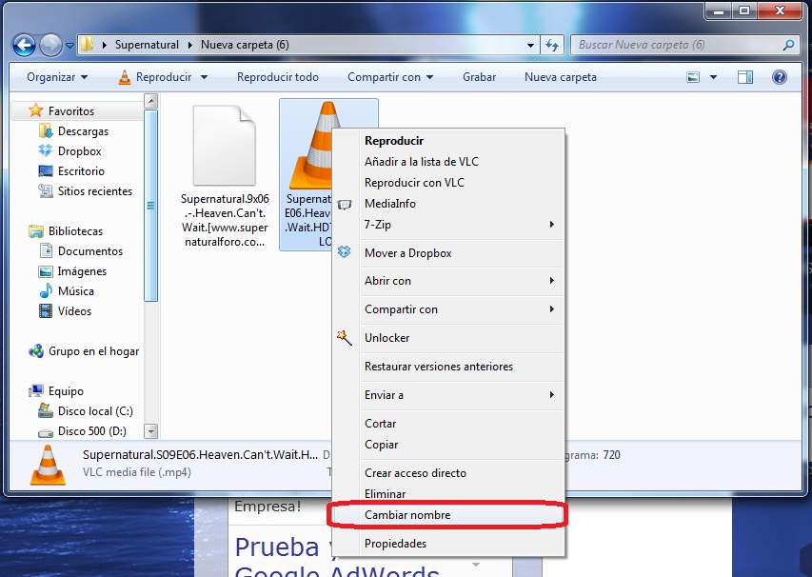Open Dropbox in Favoritos sidebar
This screenshot has width=812, height=577.
click(x=79, y=151)
